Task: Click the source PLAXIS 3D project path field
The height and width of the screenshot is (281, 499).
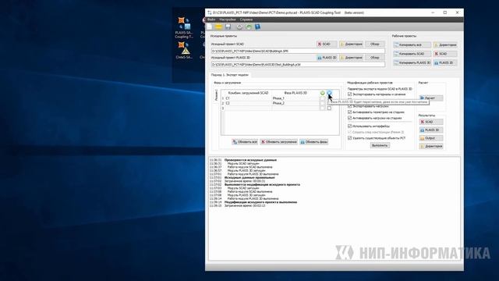Action: 298,64
